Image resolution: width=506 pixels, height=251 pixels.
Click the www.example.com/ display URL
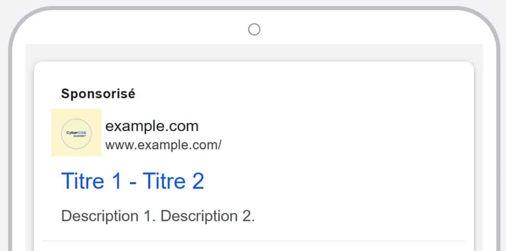(x=163, y=145)
